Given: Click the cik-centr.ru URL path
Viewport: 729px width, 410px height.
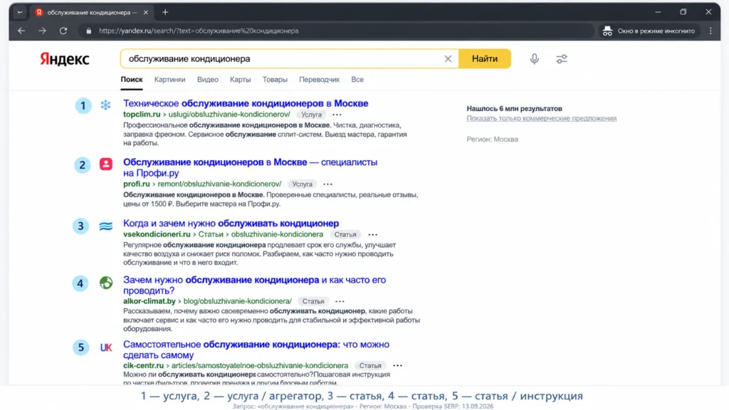Looking at the screenshot, I should pyautogui.click(x=235, y=365).
